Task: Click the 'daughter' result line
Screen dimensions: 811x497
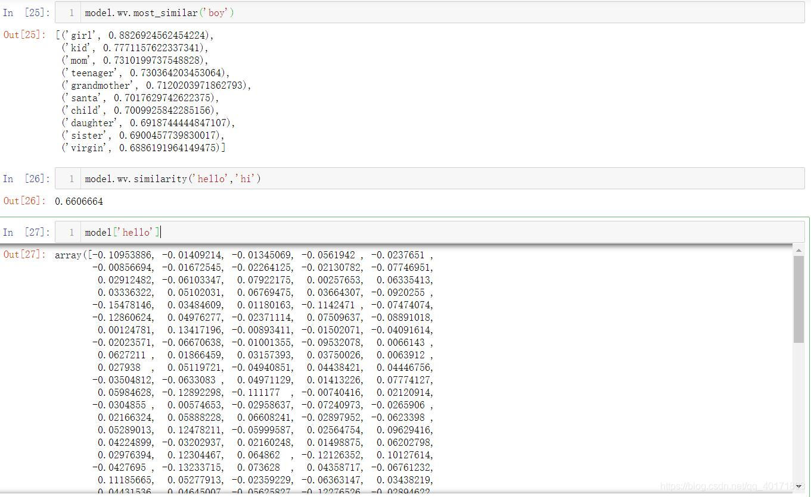Action: (148, 123)
